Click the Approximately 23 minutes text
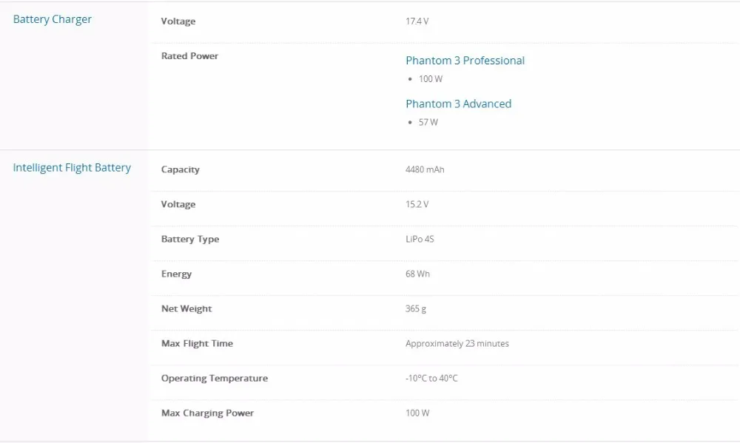Image resolution: width=740 pixels, height=443 pixels. click(457, 343)
